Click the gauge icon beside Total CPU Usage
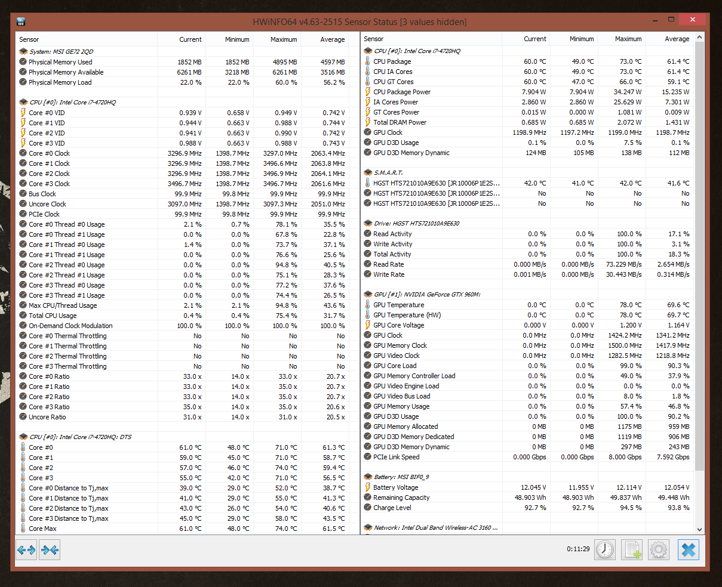Viewport: 722px width, 587px height. 23,316
